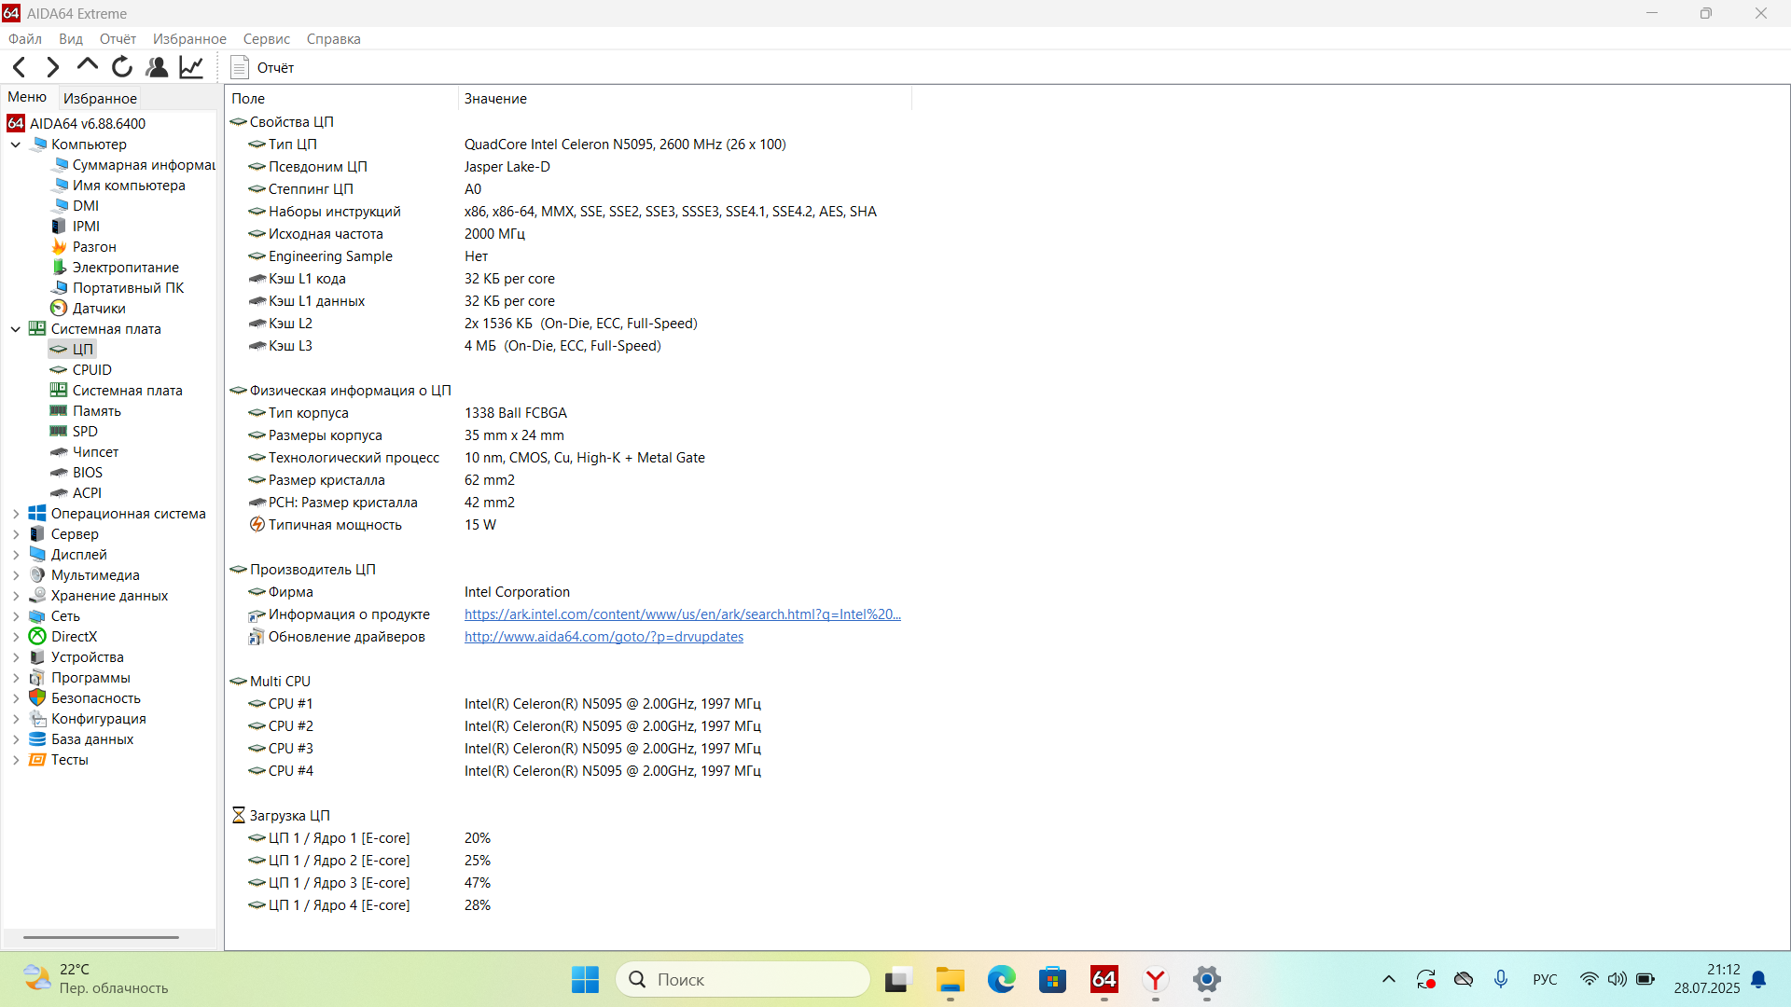Expand the Тесты tree node
Screen dimensions: 1791x1007
[16, 760]
